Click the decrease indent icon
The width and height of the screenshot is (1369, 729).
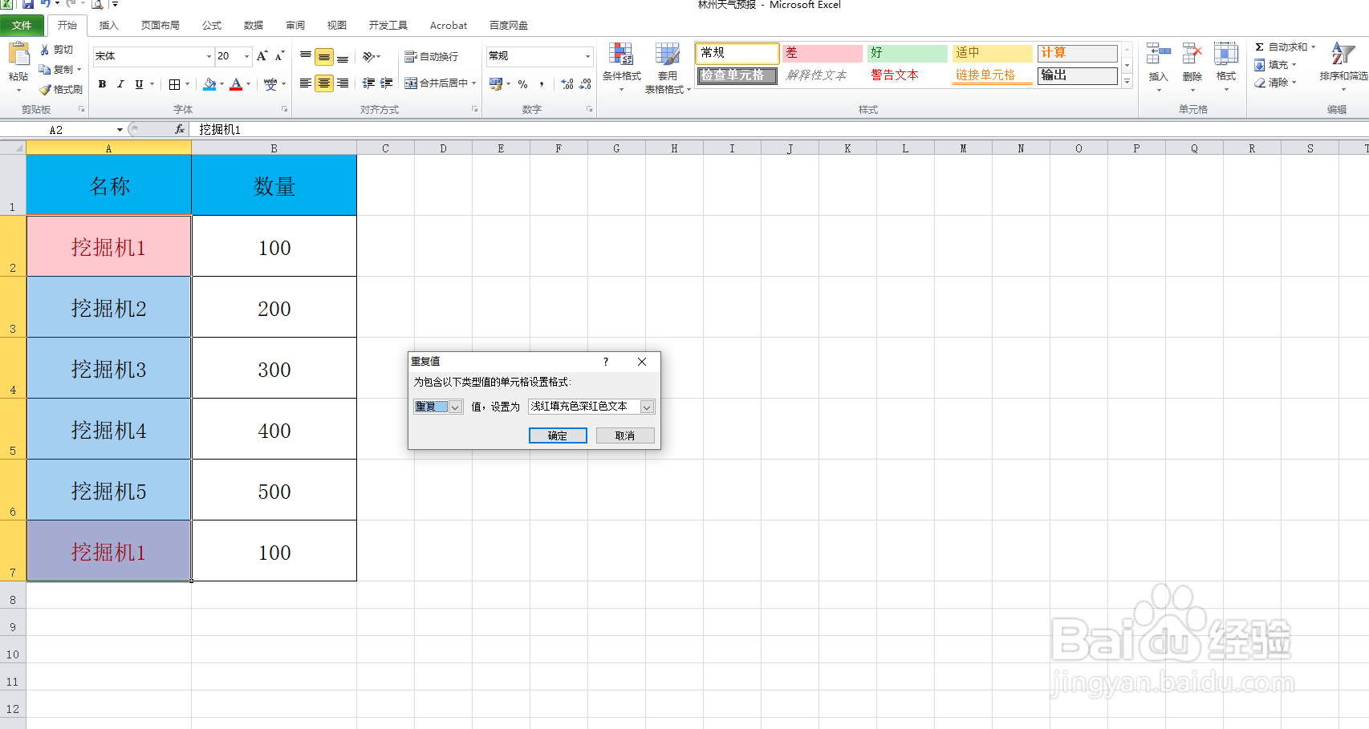pos(368,83)
